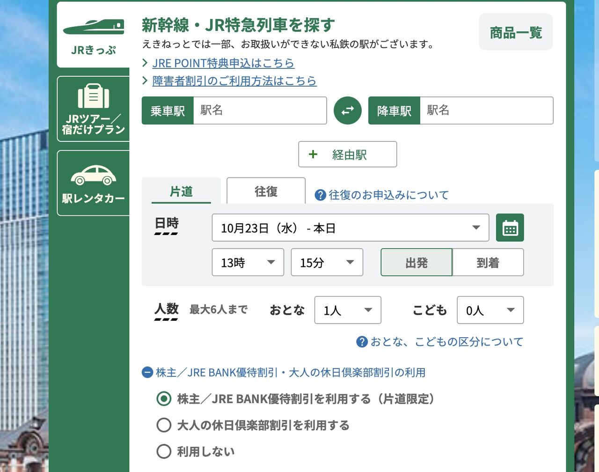Viewport: 599px width, 472px height.
Task: Select 株主／JRE BANK優待割引を利用する radio button
Action: point(164,399)
